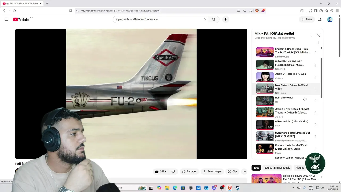The width and height of the screenshot is (341, 192).
Task: Open Brave Rewards triangle icon
Action: tap(263, 11)
